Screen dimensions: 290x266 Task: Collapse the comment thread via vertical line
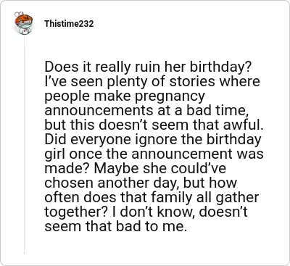pyautogui.click(x=24, y=145)
